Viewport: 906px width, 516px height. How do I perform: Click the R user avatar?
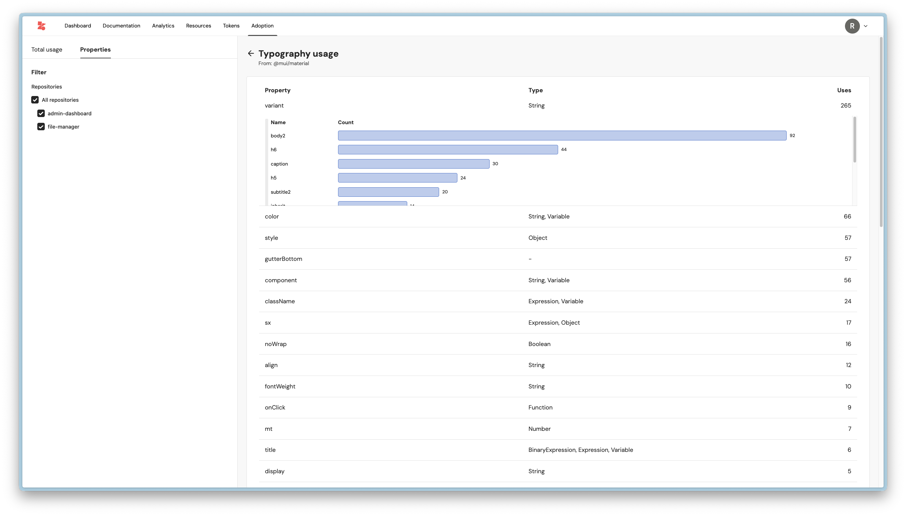coord(852,26)
